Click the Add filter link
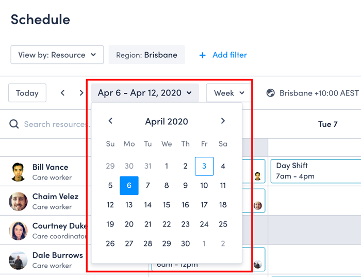The width and height of the screenshot is (361, 277). [x=229, y=55]
